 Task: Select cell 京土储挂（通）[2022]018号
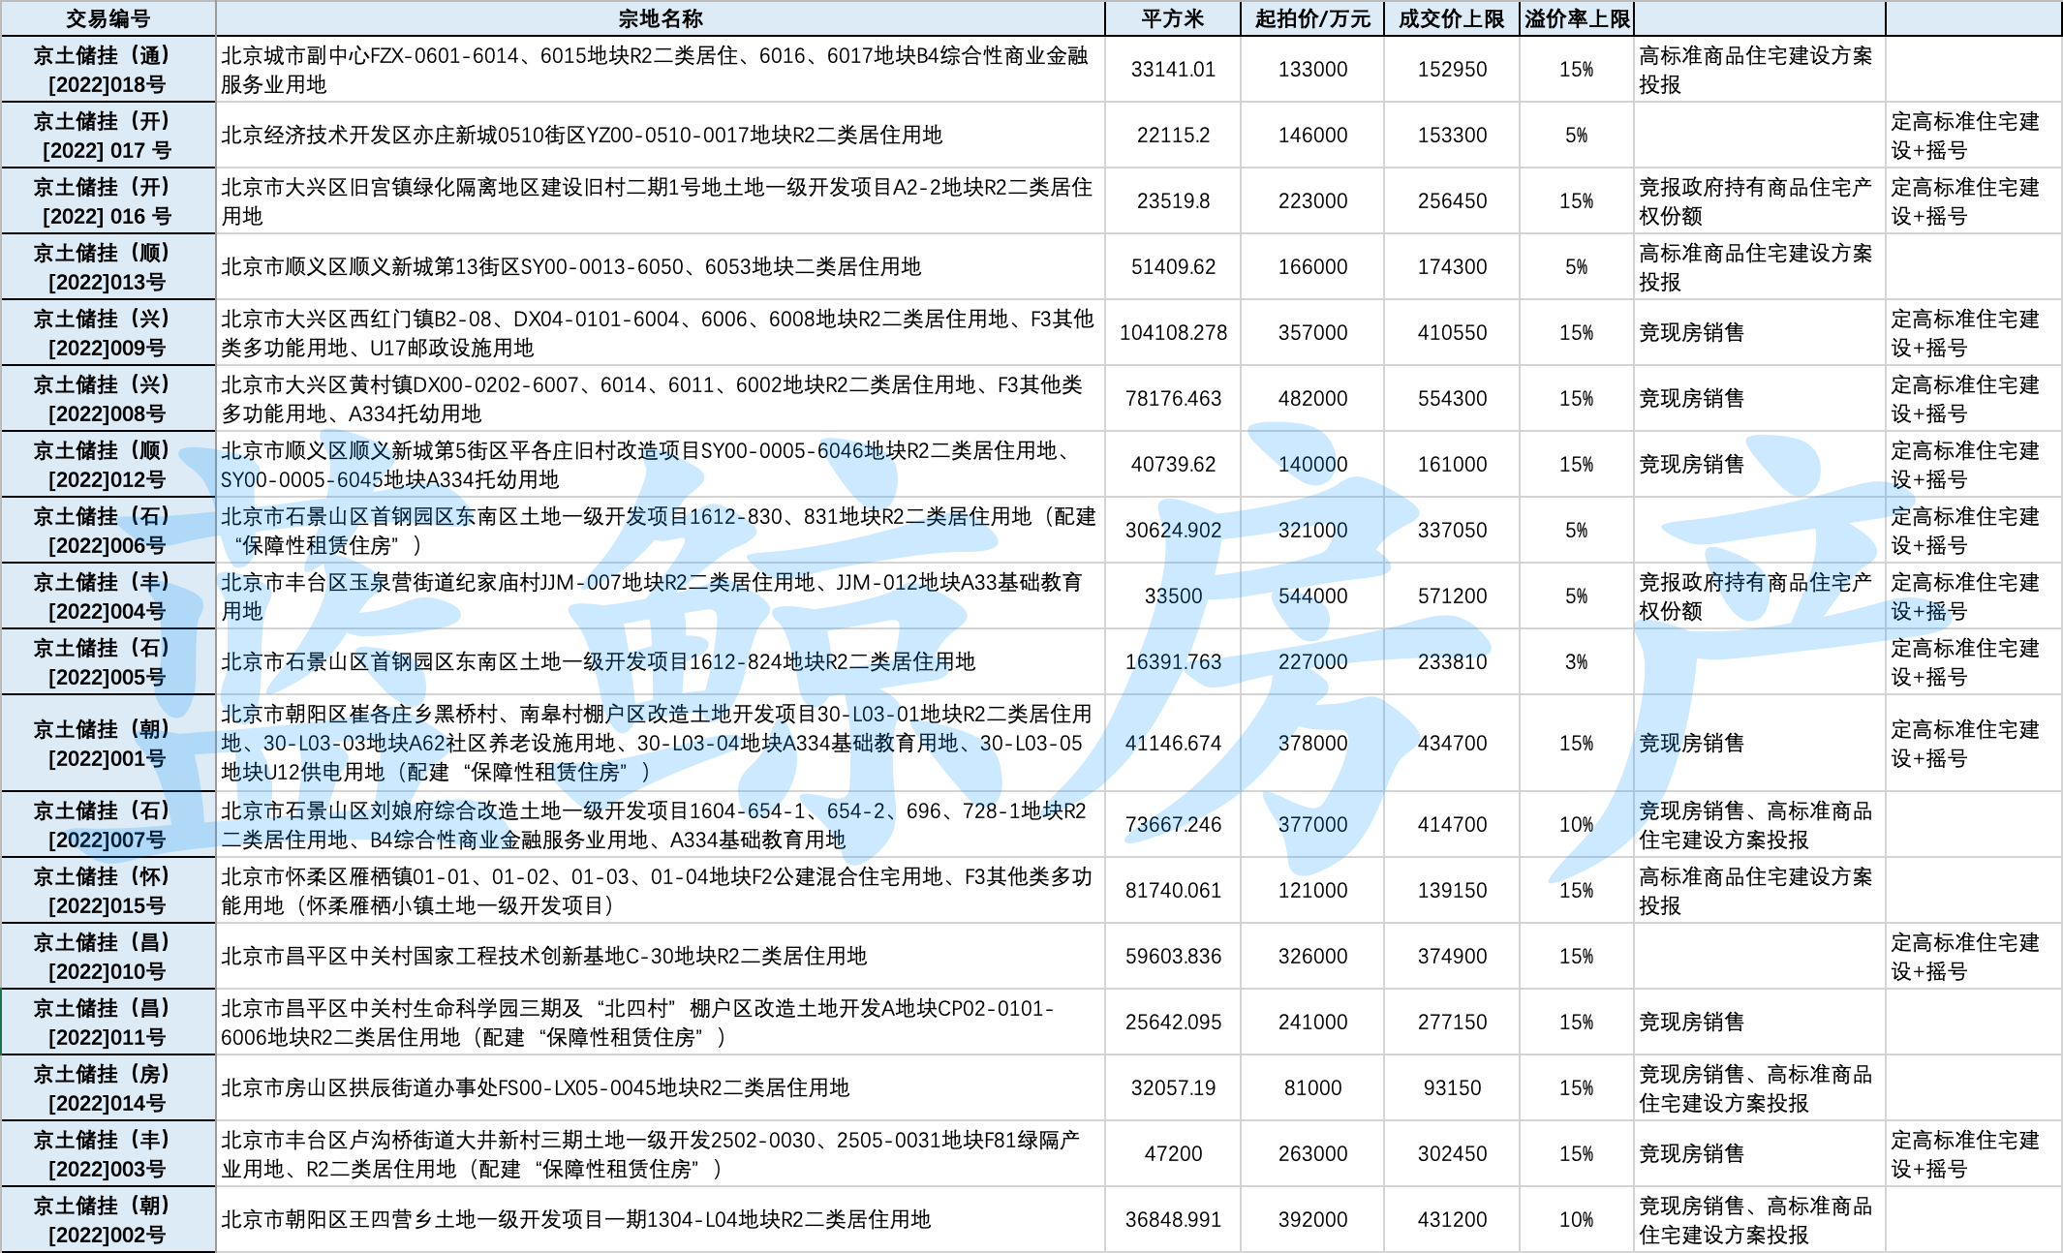pos(108,70)
